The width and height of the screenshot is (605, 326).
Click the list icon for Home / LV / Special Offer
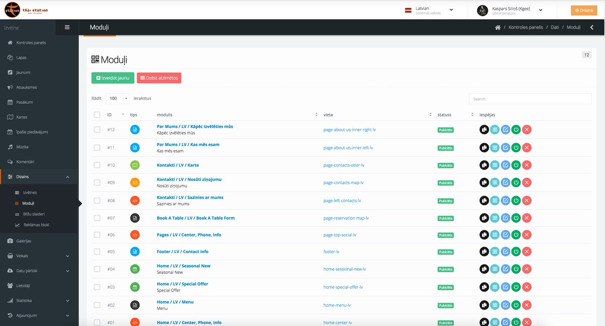click(495, 287)
